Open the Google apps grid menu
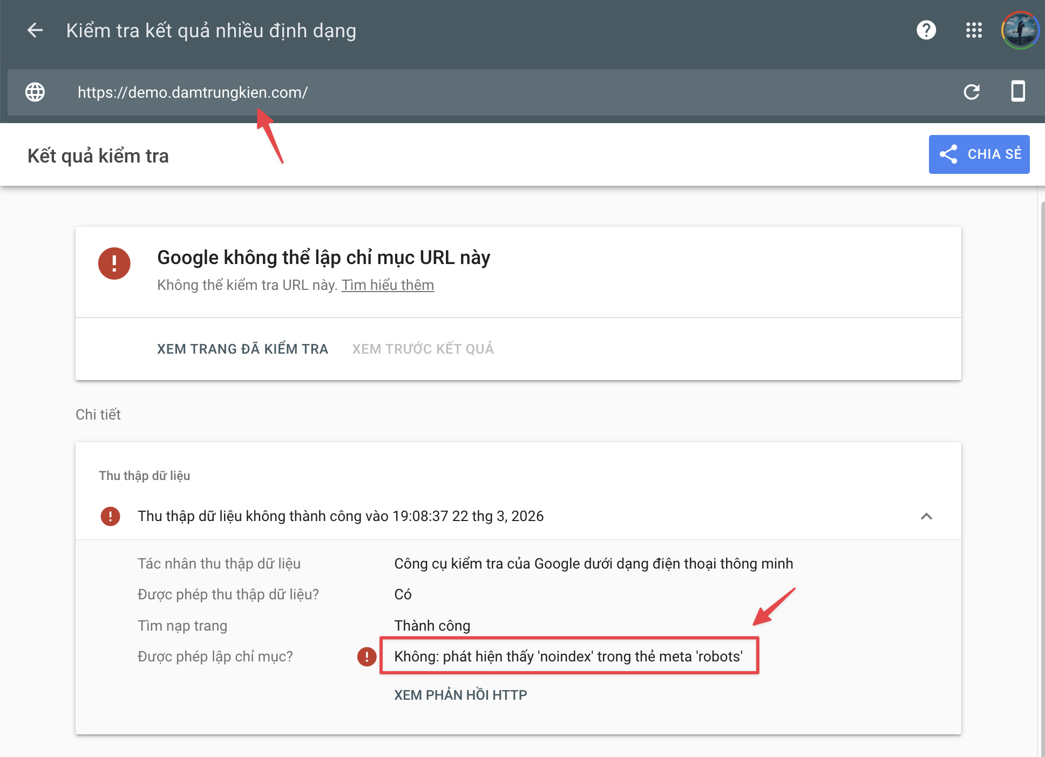 (x=974, y=31)
